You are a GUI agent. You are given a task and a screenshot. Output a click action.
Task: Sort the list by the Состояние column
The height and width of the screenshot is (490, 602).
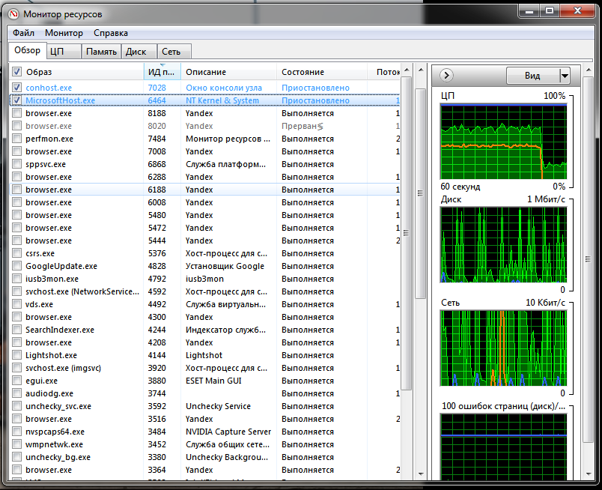point(302,72)
